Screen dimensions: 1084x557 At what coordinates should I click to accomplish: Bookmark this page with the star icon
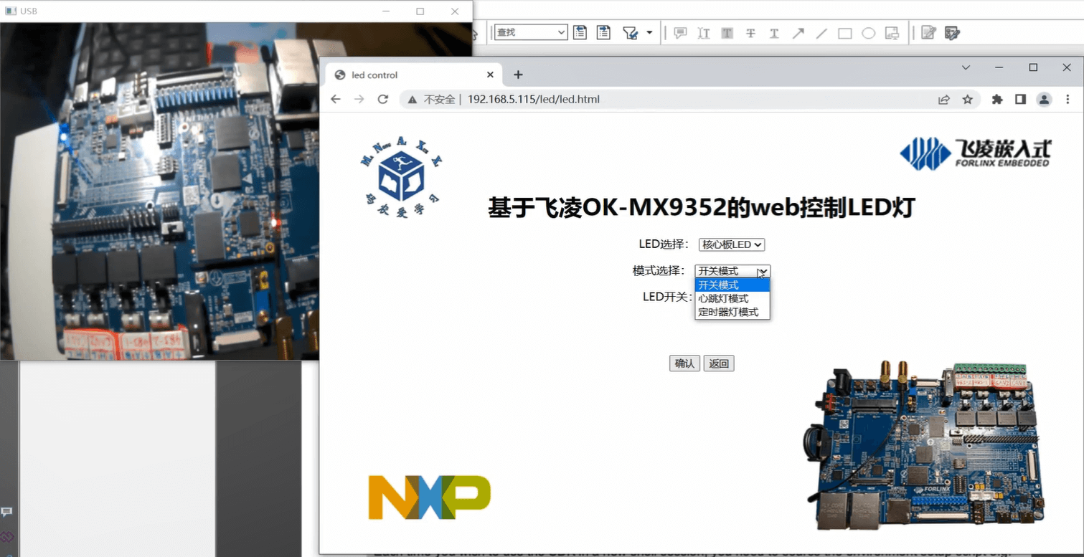click(x=968, y=100)
